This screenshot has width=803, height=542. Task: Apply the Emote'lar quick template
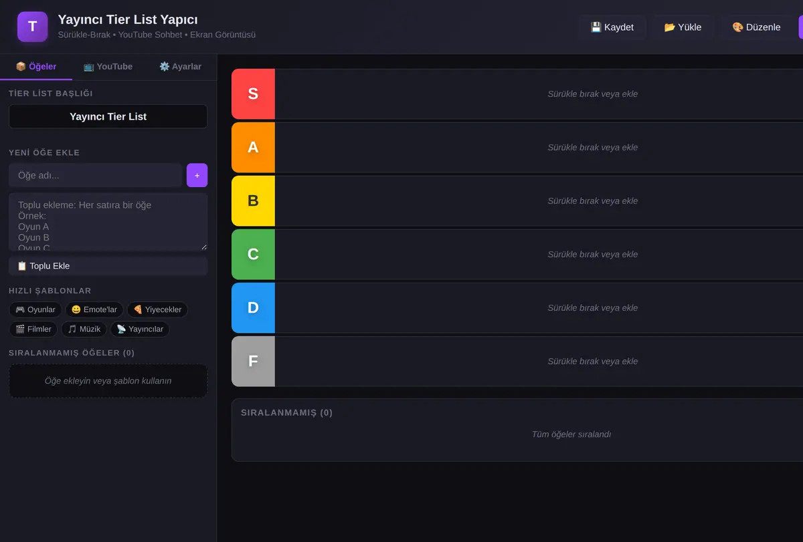(x=94, y=309)
